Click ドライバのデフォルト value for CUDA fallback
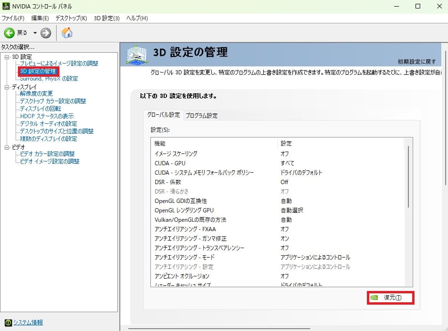Image resolution: width=448 pixels, height=331 pixels. pos(301,173)
